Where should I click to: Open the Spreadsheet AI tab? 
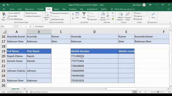pos(92,9)
